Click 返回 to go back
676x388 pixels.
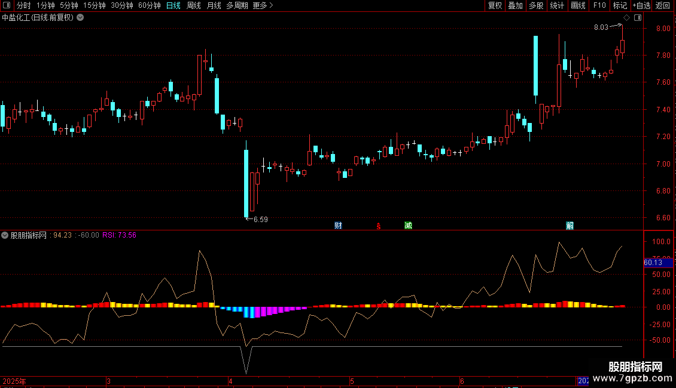point(663,5)
